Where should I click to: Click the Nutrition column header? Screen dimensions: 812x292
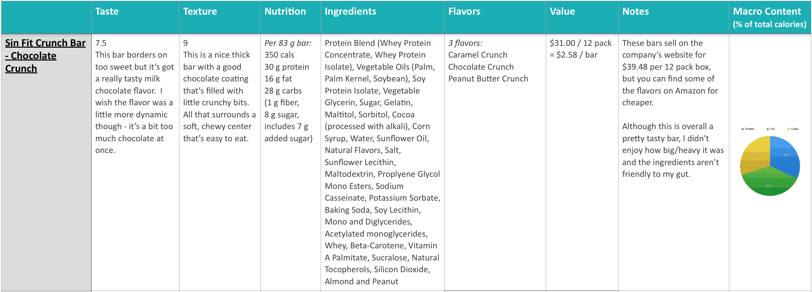(285, 11)
